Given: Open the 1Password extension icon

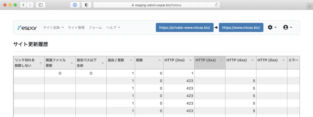Looking at the screenshot, I should pyautogui.click(x=75, y=5).
